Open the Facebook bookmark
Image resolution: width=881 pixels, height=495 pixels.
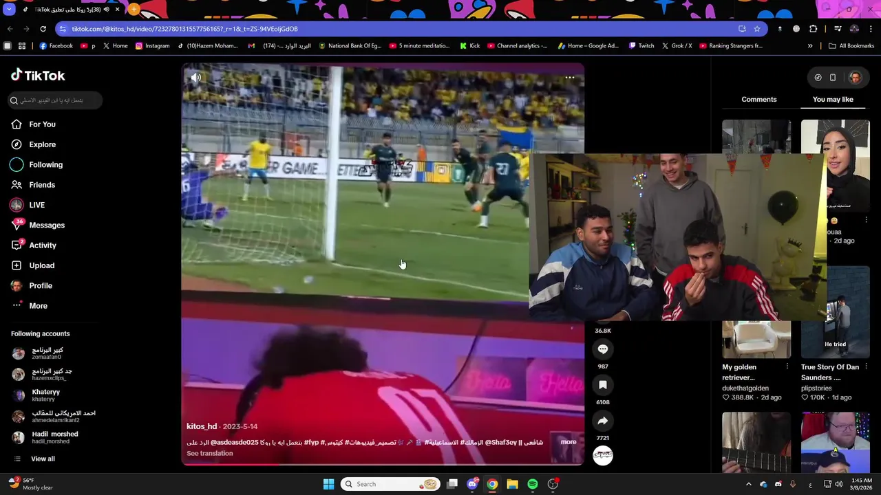point(56,46)
